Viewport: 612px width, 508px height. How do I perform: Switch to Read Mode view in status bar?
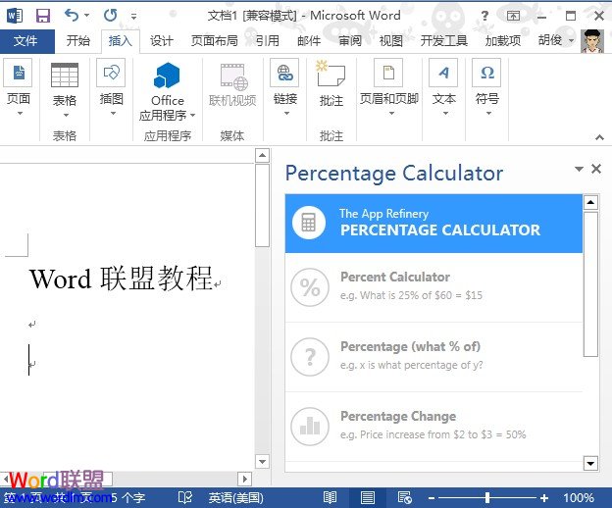[331, 497]
